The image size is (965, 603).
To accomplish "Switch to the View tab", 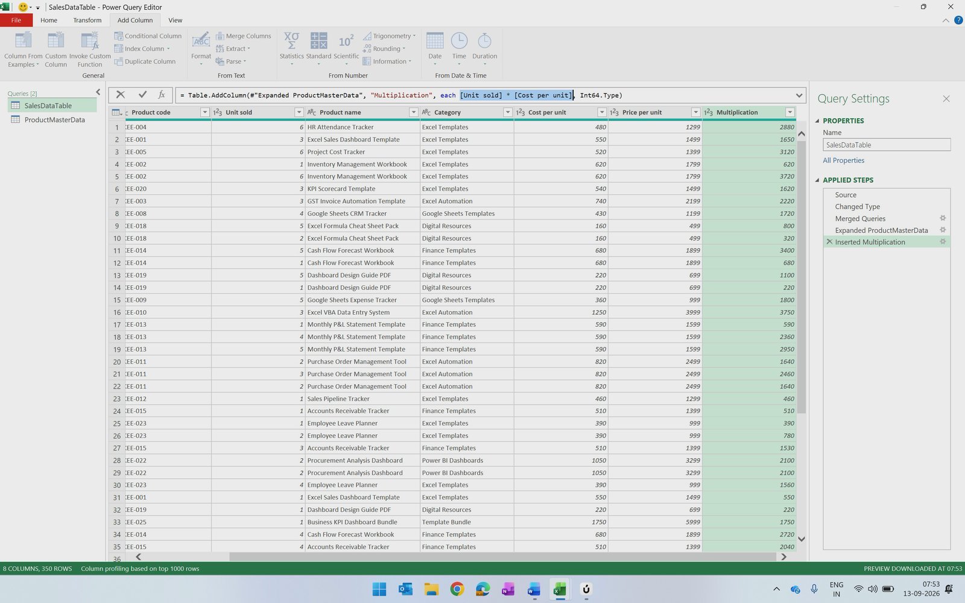I will click(175, 21).
